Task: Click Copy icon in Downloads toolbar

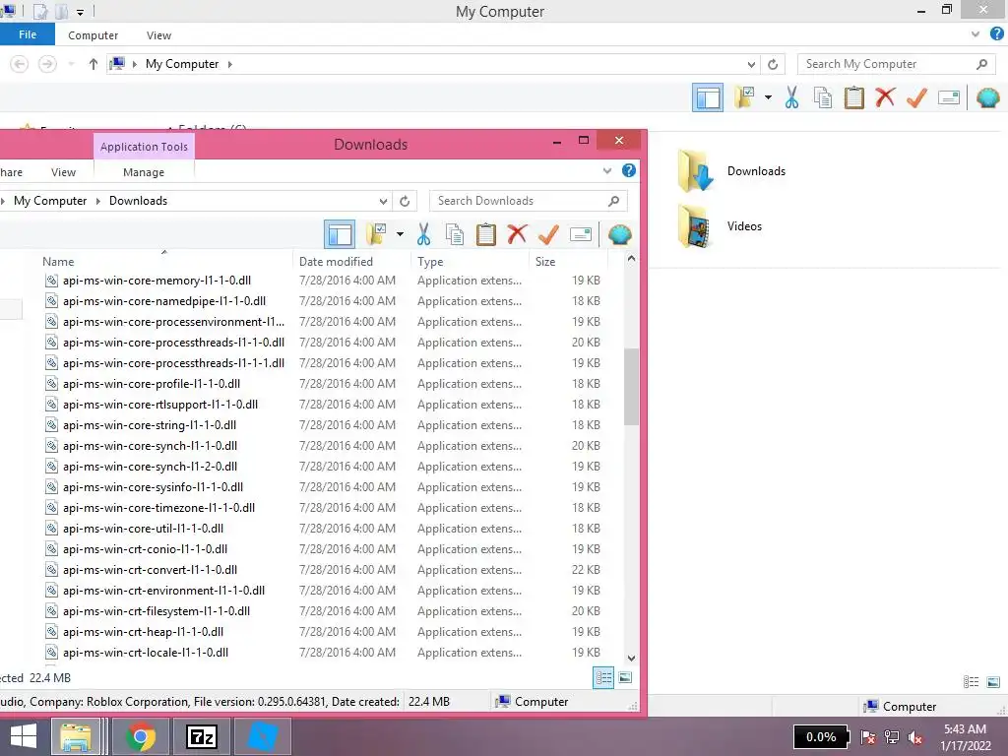Action: (x=455, y=234)
